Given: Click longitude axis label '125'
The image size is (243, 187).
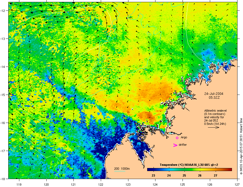Looking at the screenshot, I should pos(183,184).
